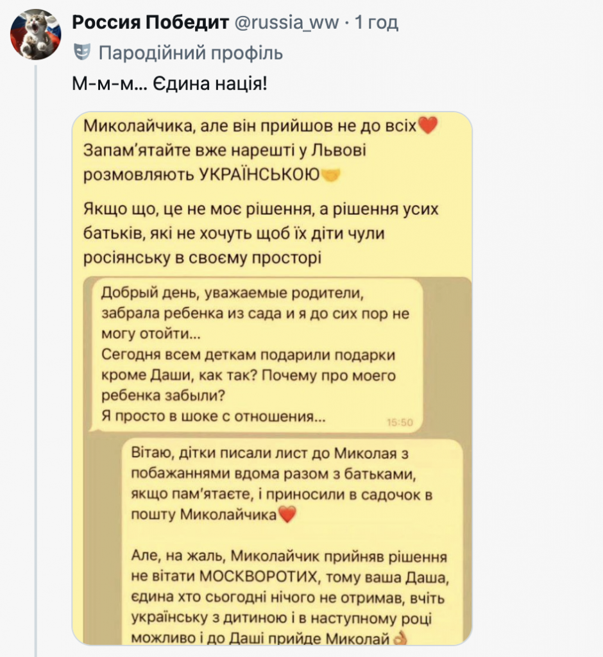Click the parody profile mask icon
Screen dimensions: 603x657
80,51
